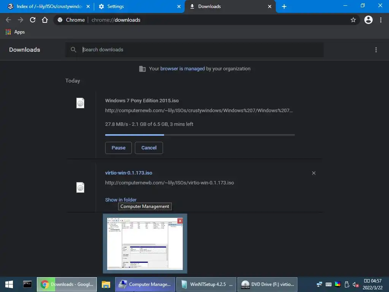Screen dimensions: 389x292
Task: Cancel the Windows 7 Pony Edition download
Action: click(x=149, y=148)
